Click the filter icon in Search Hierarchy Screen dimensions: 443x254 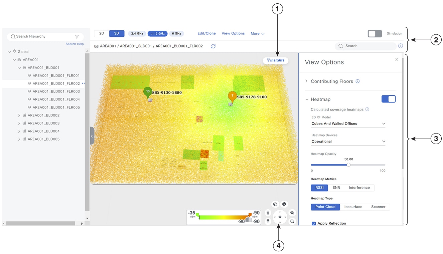[77, 37]
